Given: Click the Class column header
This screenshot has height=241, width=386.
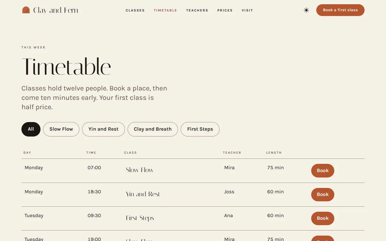Looking at the screenshot, I should click(x=130, y=153).
